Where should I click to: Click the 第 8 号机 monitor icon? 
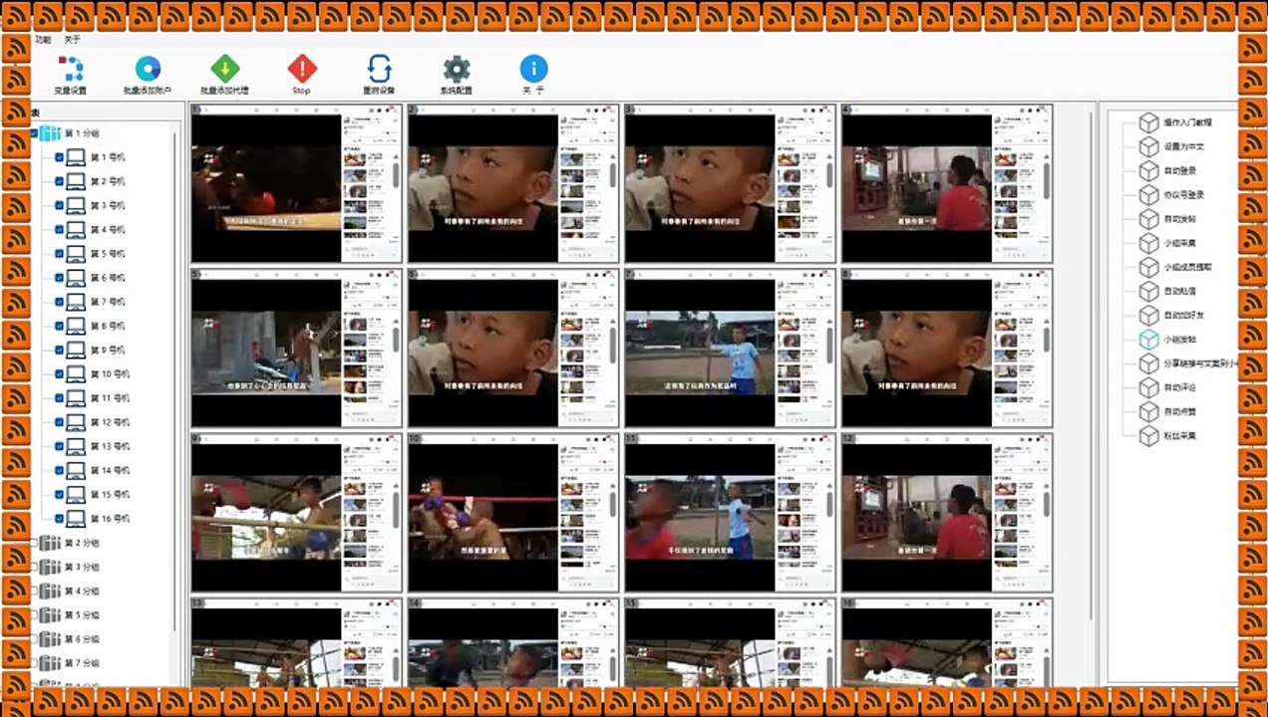point(75,326)
